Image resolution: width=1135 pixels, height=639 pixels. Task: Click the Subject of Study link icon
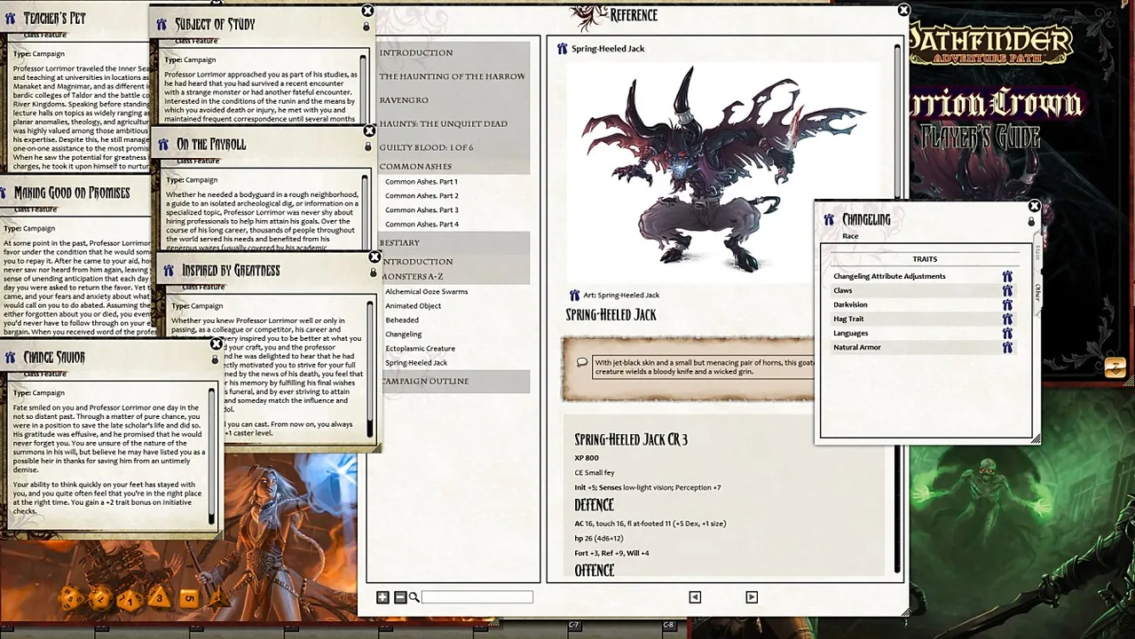click(162, 25)
